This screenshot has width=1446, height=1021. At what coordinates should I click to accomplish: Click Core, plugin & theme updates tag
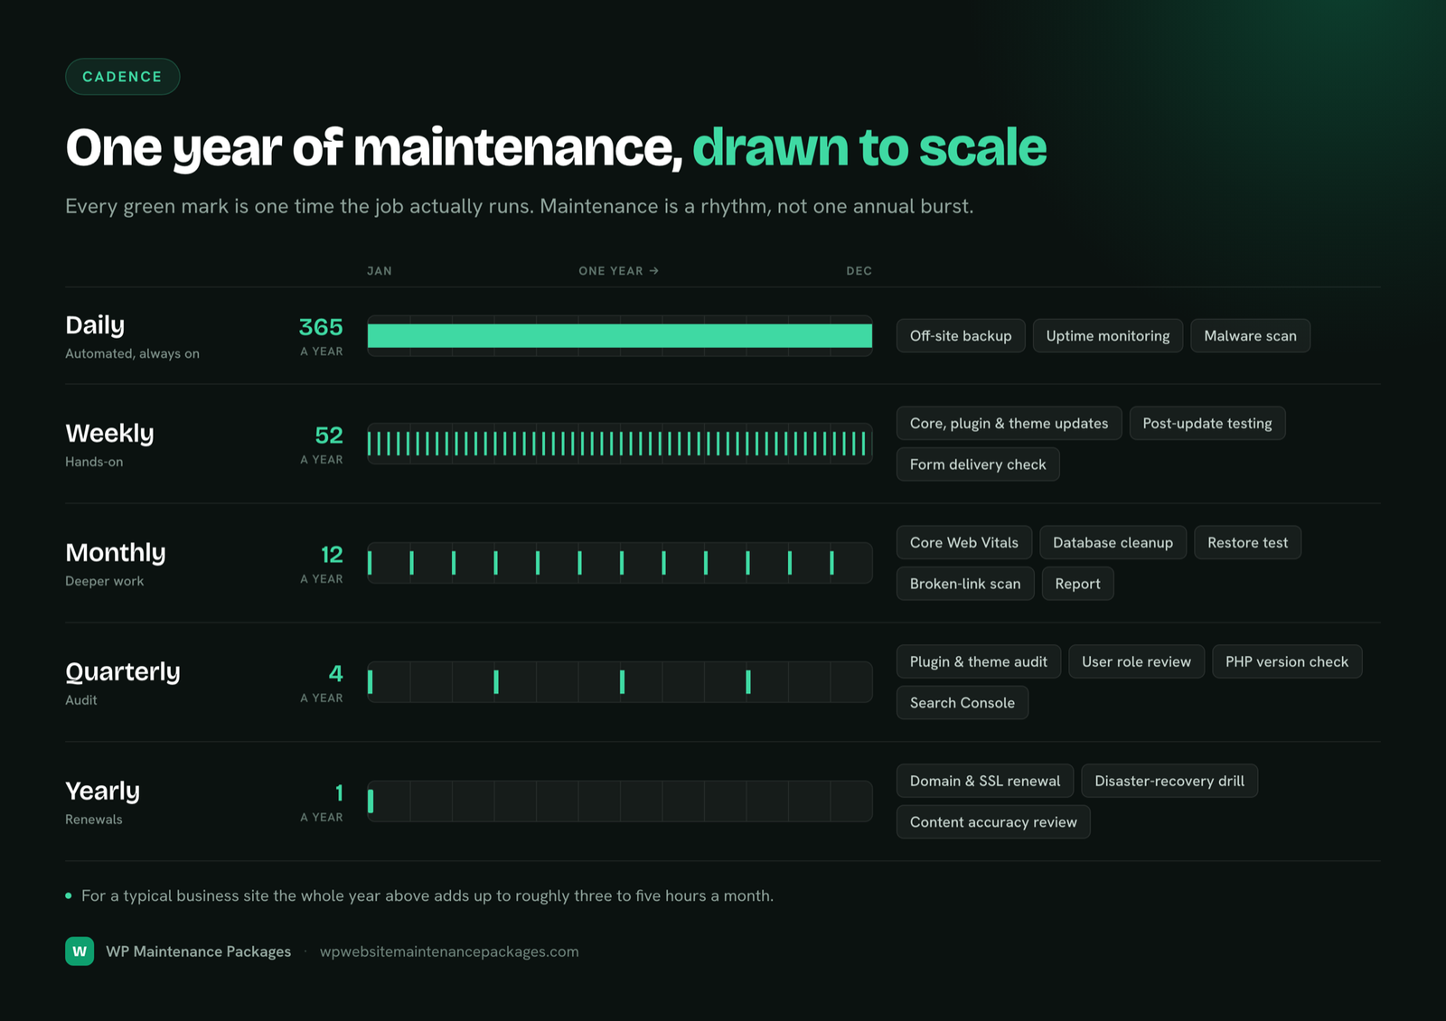(1009, 424)
